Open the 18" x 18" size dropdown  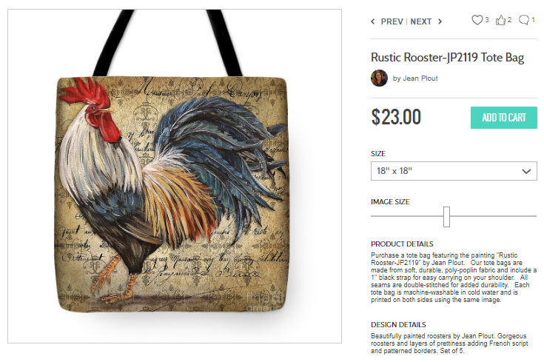[454, 171]
